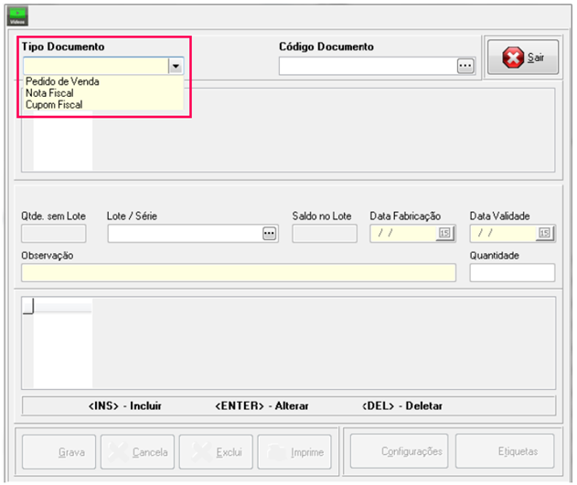Click the Cancela button
This screenshot has width=577, height=485.
point(138,451)
